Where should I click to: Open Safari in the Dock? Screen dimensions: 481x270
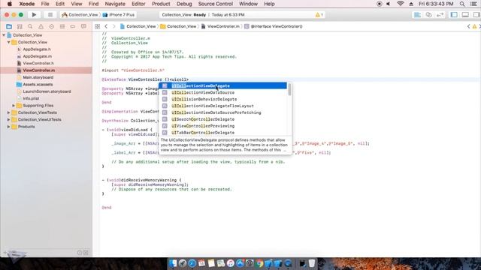pos(192,263)
